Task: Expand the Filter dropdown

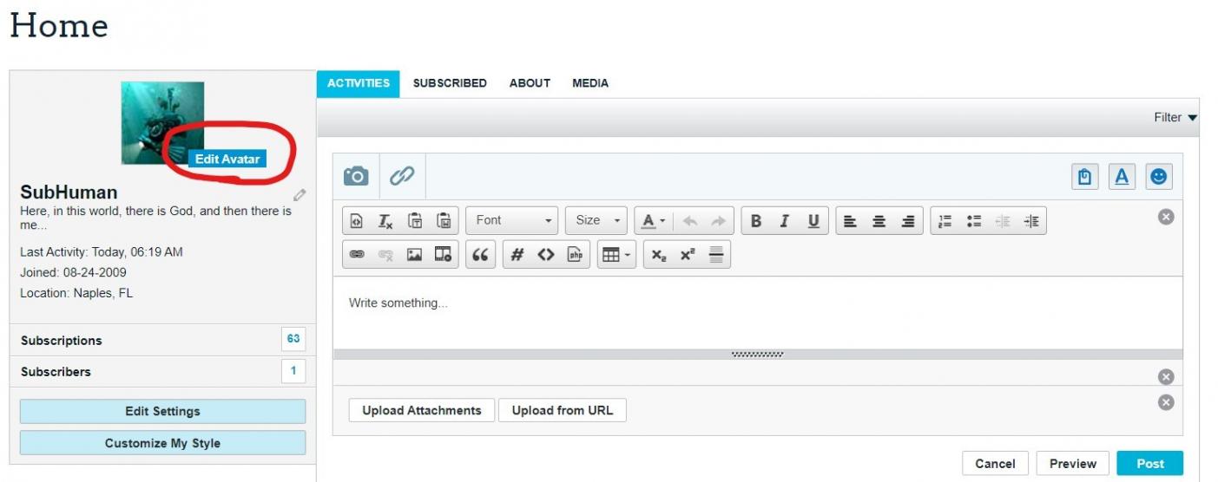Action: (x=1175, y=118)
